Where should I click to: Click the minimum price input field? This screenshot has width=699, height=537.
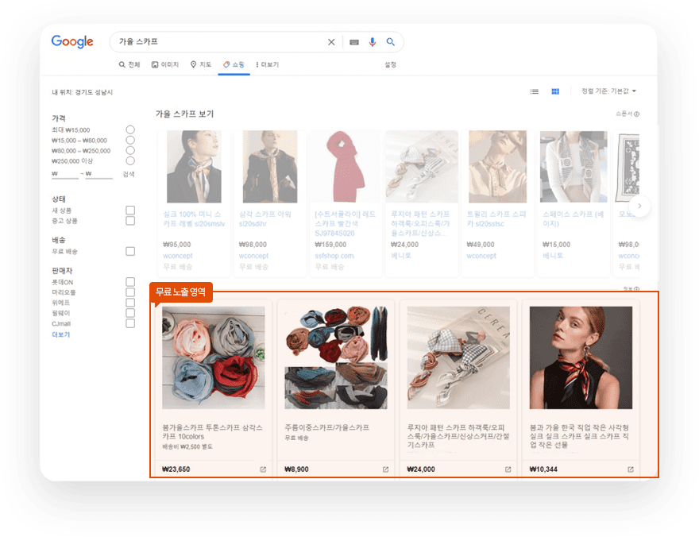tap(65, 174)
